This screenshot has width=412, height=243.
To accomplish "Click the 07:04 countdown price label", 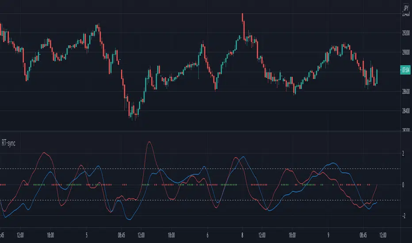I will click(x=405, y=70).
